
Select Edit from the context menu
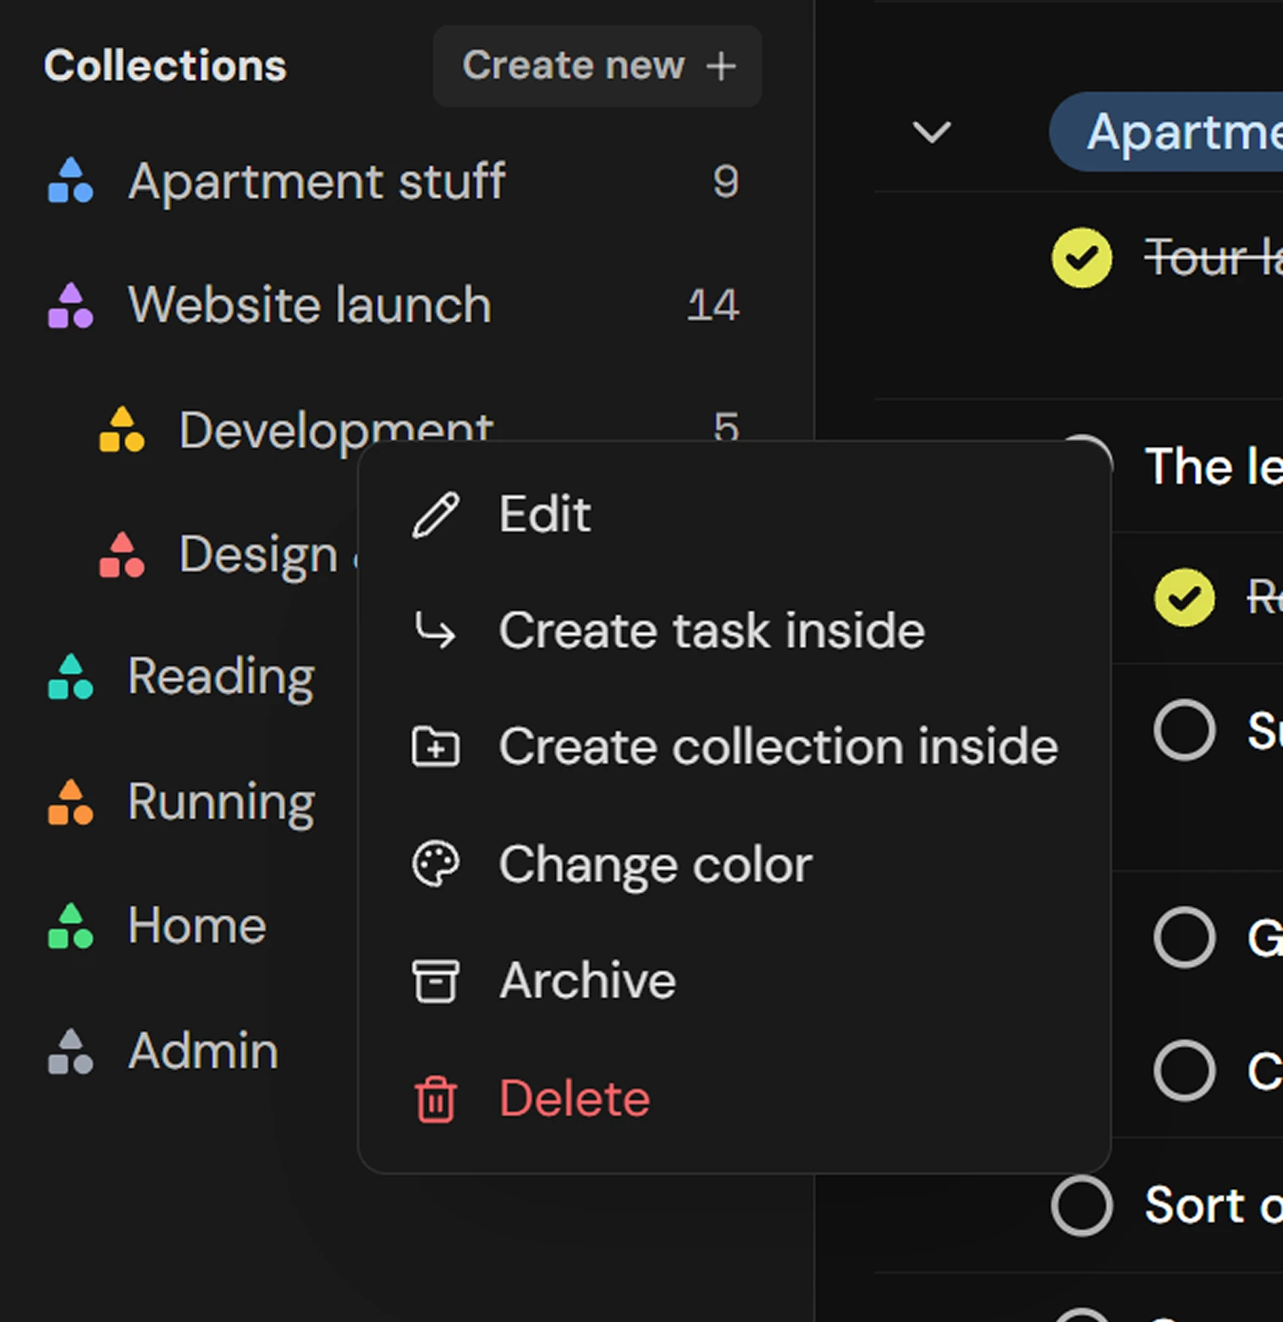click(x=735, y=515)
